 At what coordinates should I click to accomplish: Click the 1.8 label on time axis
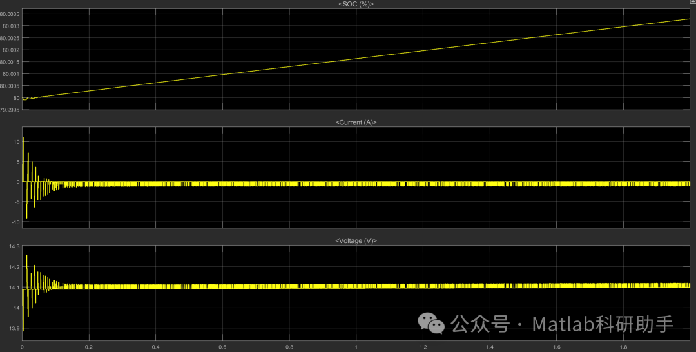pos(623,347)
